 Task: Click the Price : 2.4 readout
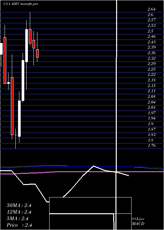pyautogui.click(x=19, y=225)
